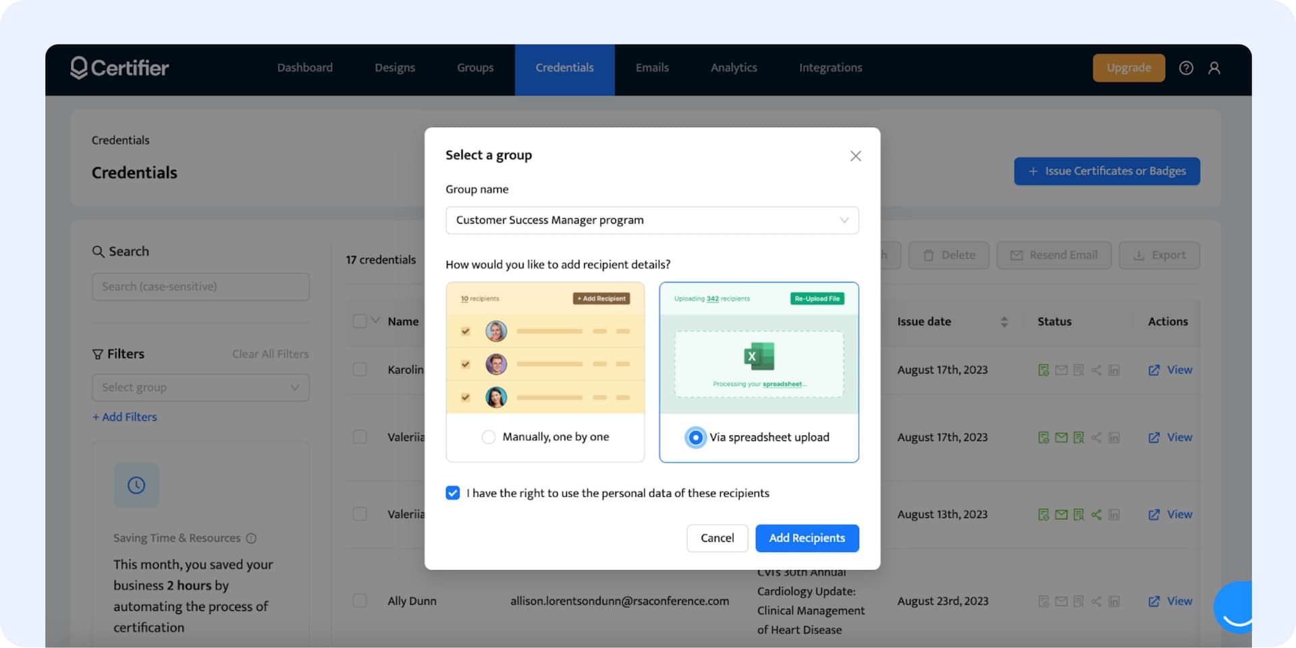Uncheck the personal data rights checkbox
Viewport: 1296px width, 648px height.
(x=453, y=493)
